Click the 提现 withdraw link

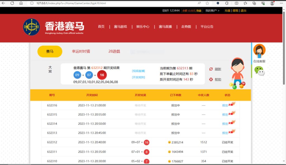[235, 11]
